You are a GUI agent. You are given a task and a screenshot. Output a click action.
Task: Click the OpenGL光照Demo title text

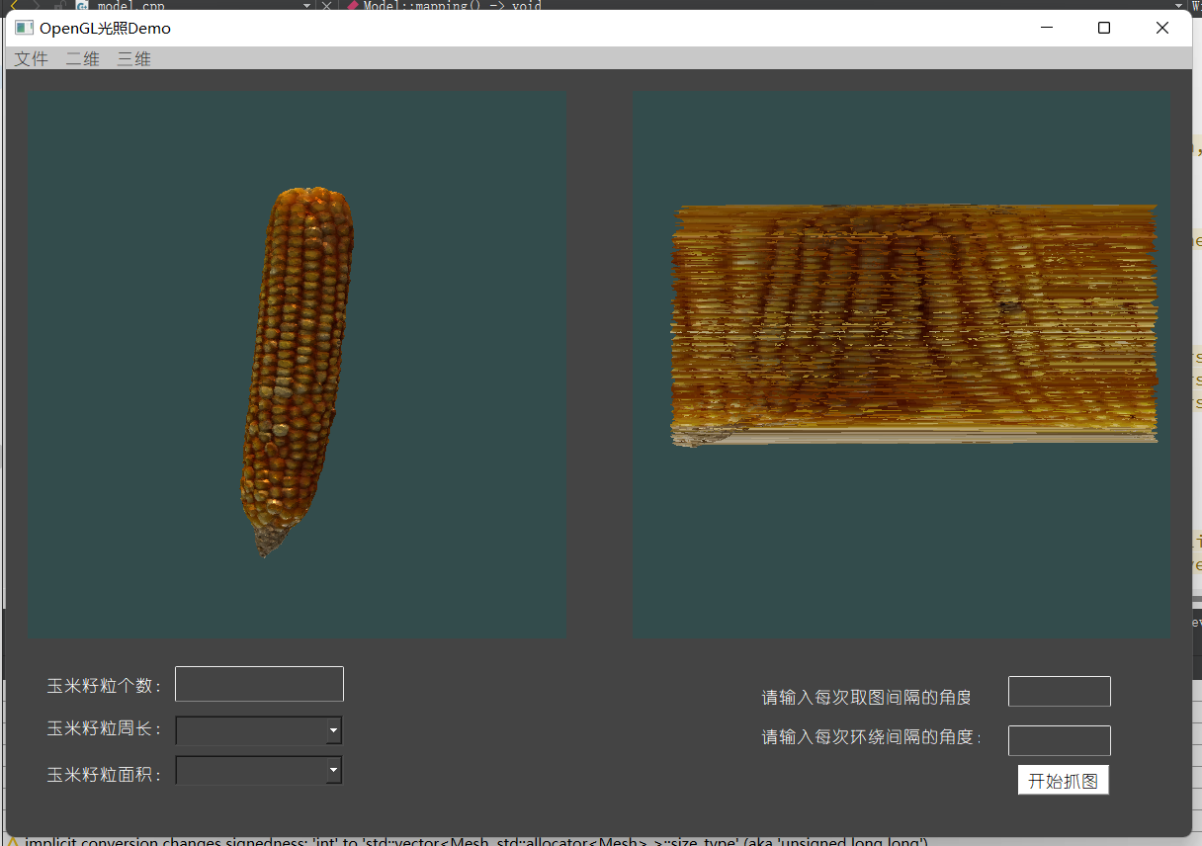coord(105,29)
